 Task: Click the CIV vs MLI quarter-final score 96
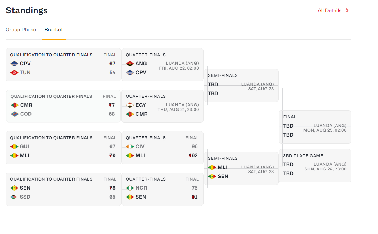click(x=195, y=146)
